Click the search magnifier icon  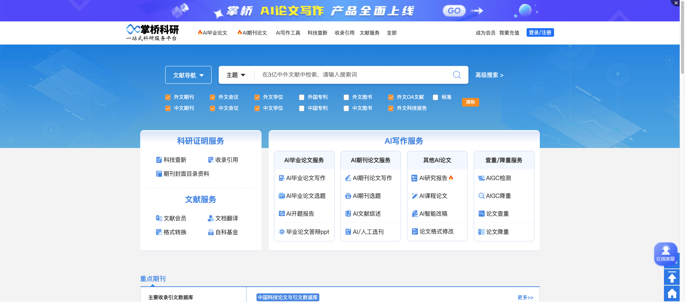tap(457, 75)
